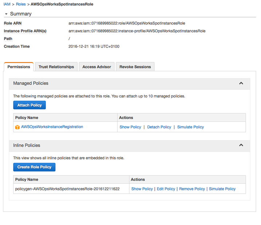Viewport: 261px width, 225px height.
Task: Open the Access Advisor tab
Action: click(x=97, y=67)
